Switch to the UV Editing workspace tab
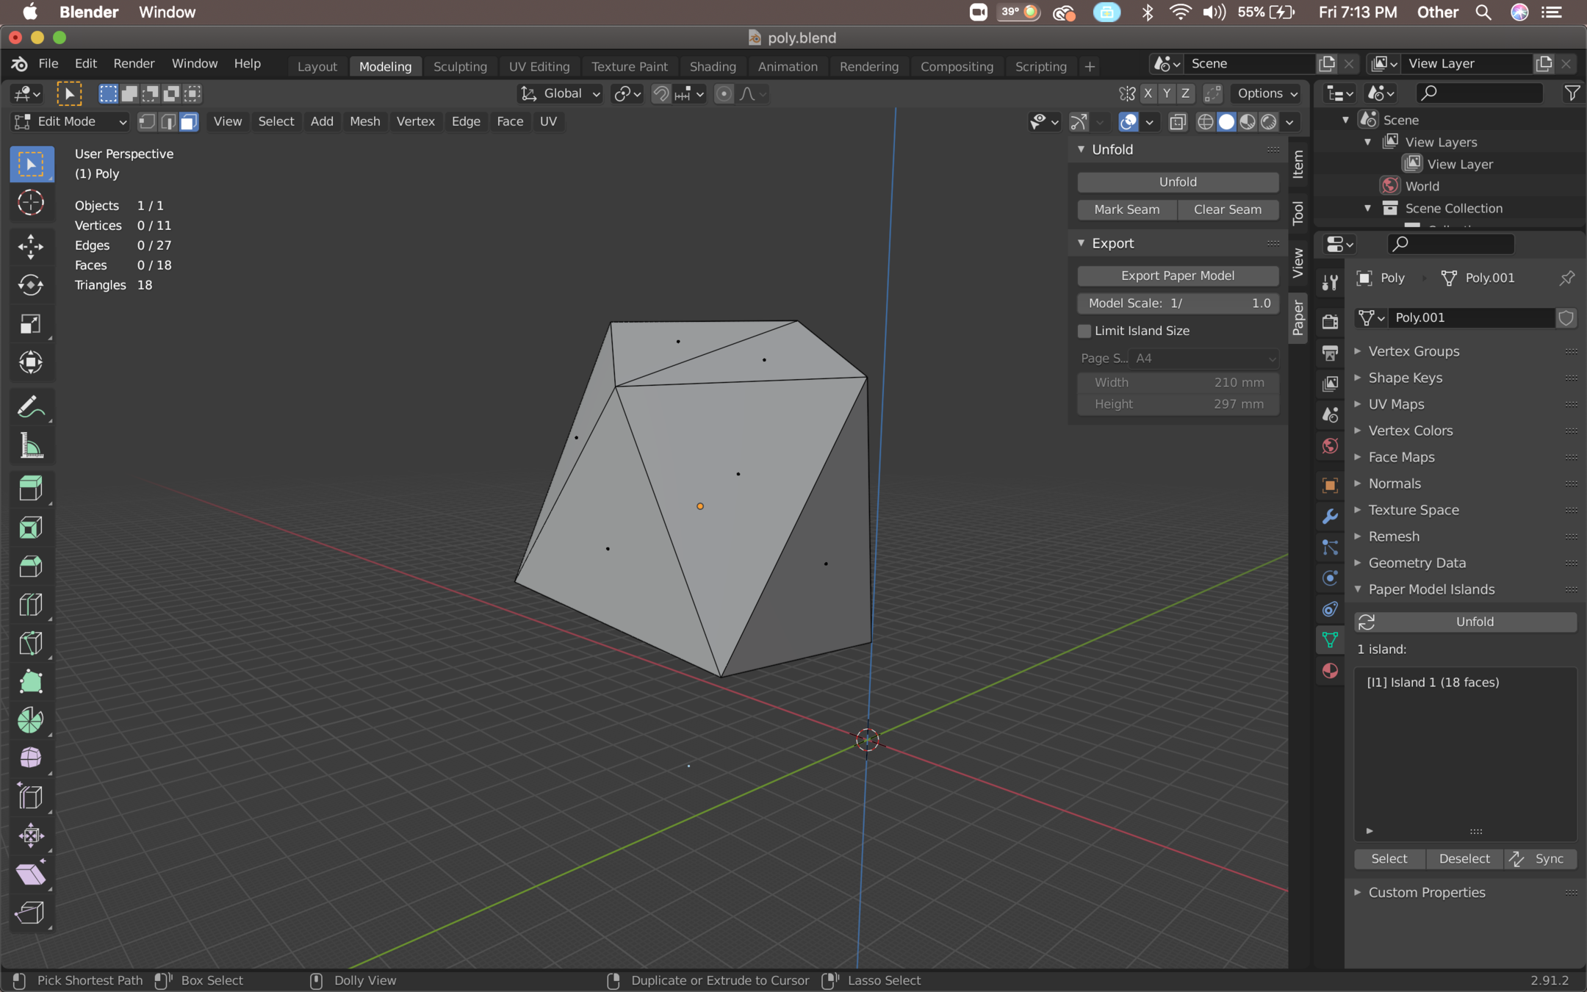Viewport: 1587px width, 992px height. (x=539, y=66)
